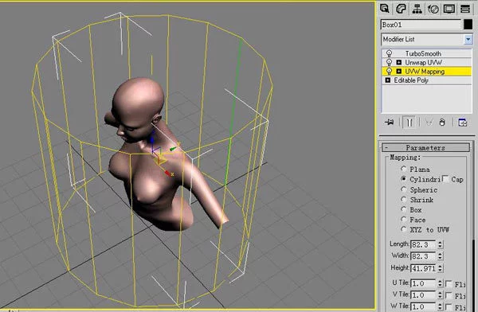This screenshot has width=478, height=312.
Task: Click Make Unique icon below stack
Action: click(429, 123)
